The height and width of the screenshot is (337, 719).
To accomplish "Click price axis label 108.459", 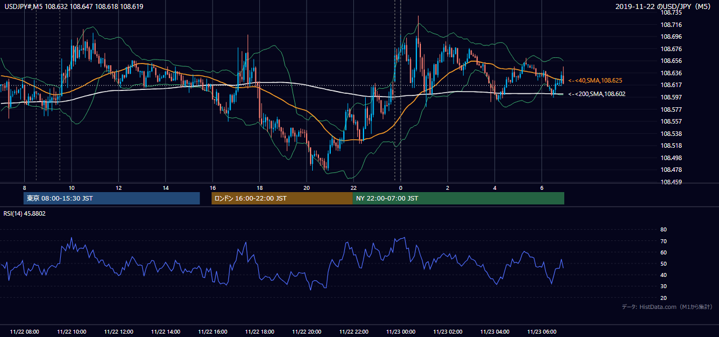I will [671, 182].
